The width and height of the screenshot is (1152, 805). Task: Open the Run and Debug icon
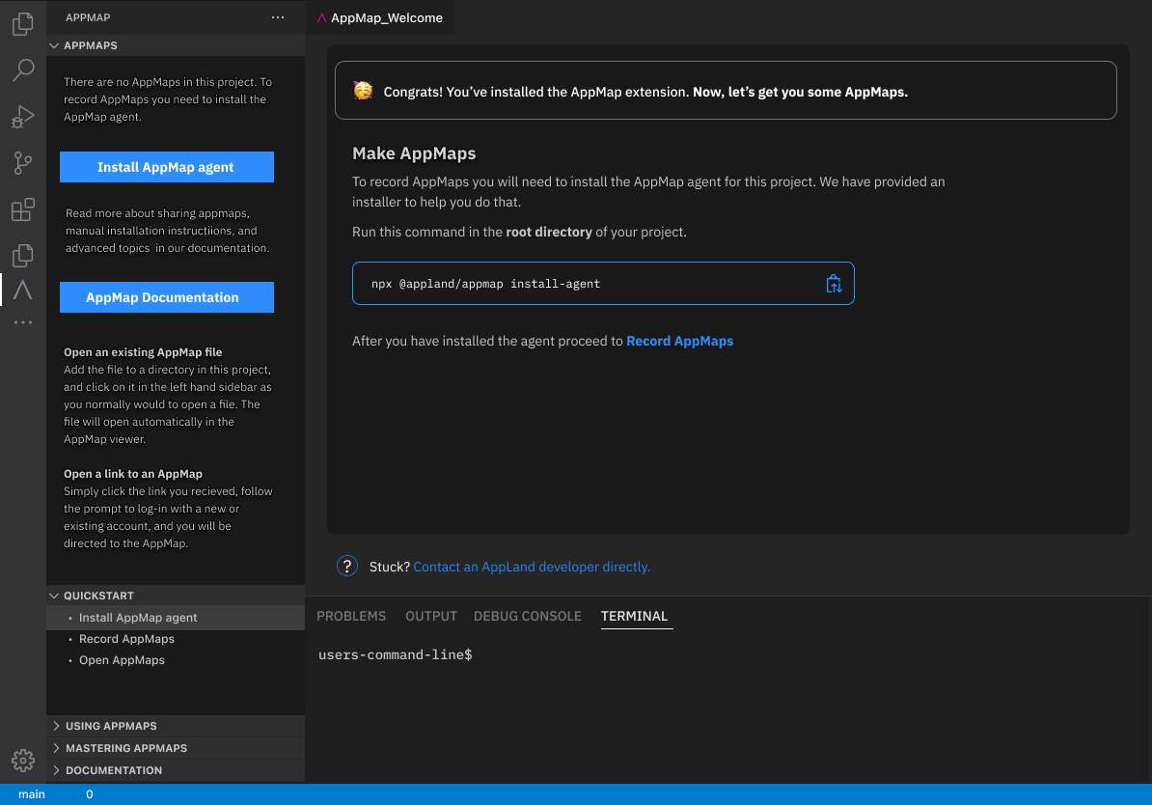23,116
